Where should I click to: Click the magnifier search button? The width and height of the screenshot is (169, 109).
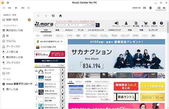[x=97, y=25]
